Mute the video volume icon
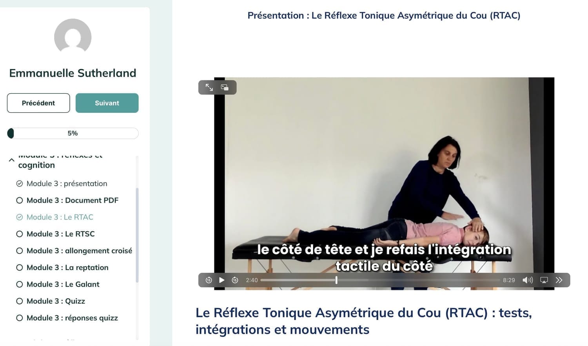The height and width of the screenshot is (346, 588). point(528,280)
